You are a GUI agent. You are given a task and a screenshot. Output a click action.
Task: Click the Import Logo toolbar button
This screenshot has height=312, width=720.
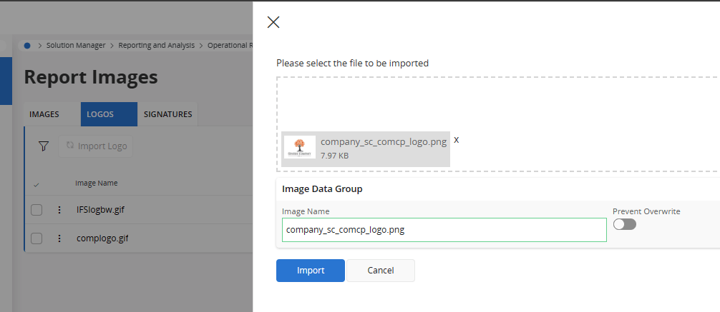tap(96, 146)
